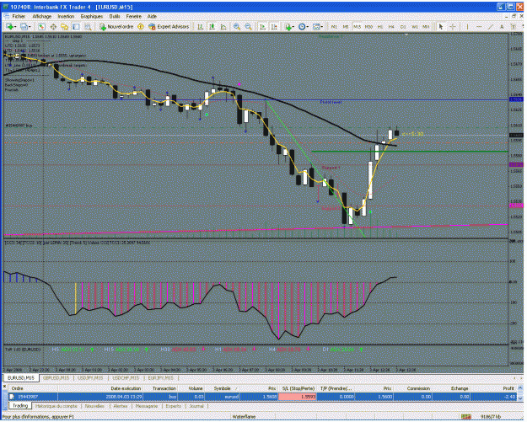Toggle the Terminal panel icon
The width and height of the screenshot is (527, 422).
(x=76, y=26)
